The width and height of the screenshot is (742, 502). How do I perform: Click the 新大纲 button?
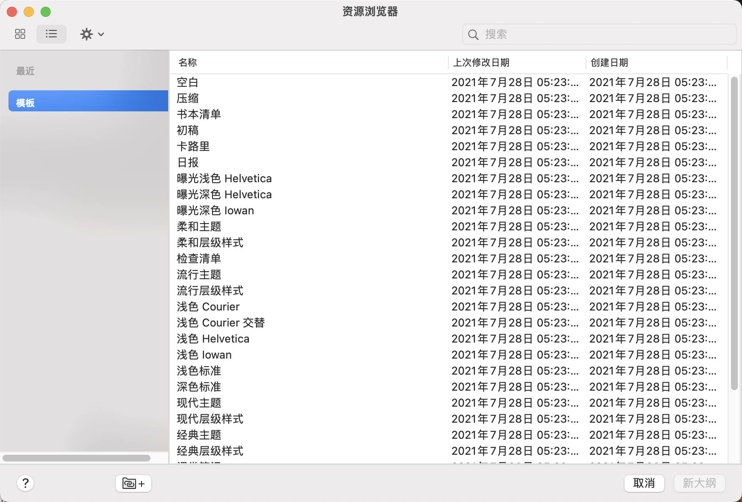tap(700, 483)
